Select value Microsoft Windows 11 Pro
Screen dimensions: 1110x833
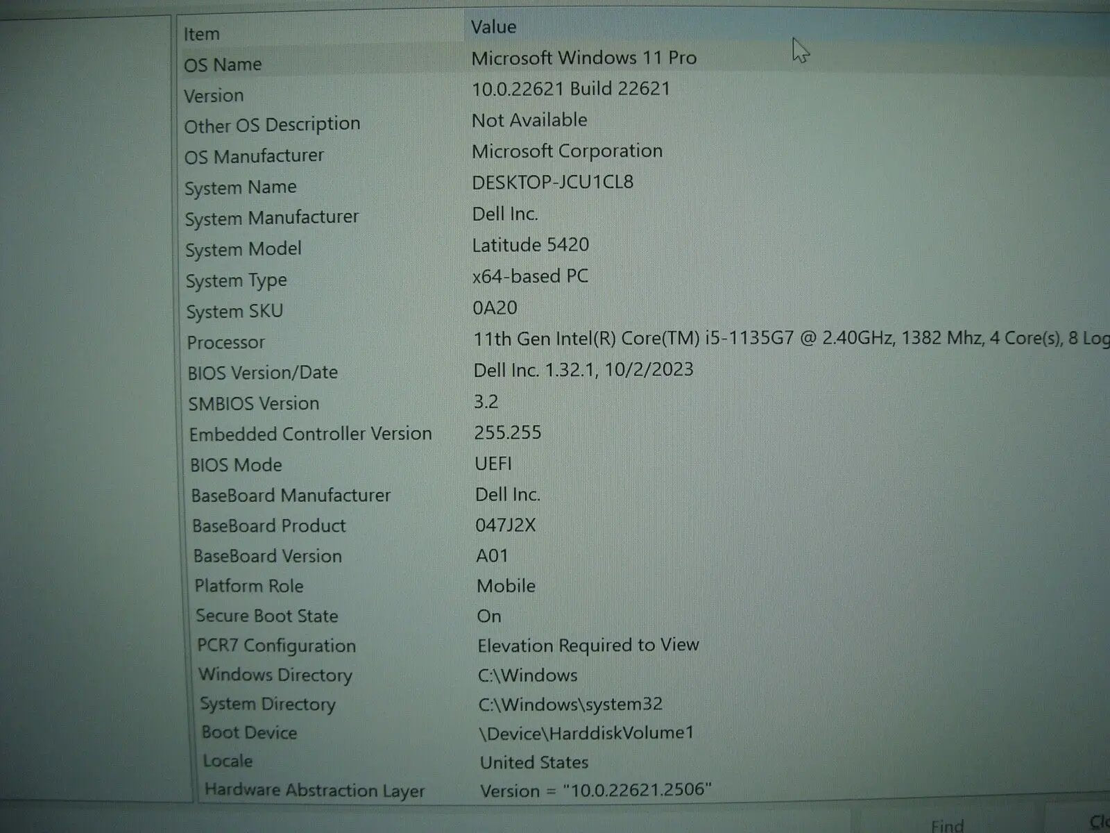[583, 58]
